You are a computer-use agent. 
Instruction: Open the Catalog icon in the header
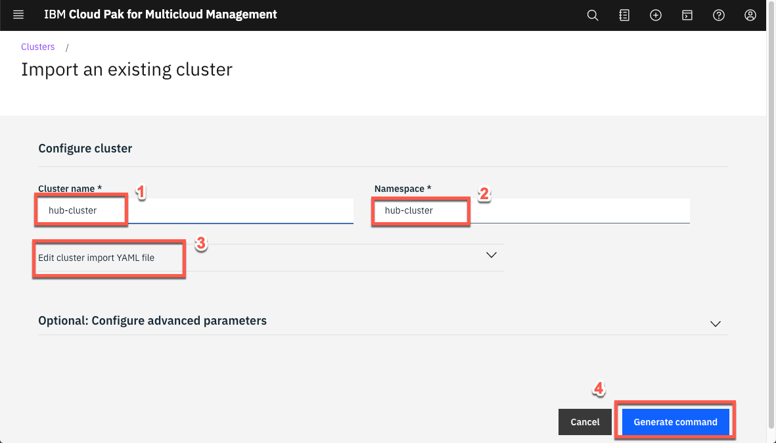[x=624, y=14]
